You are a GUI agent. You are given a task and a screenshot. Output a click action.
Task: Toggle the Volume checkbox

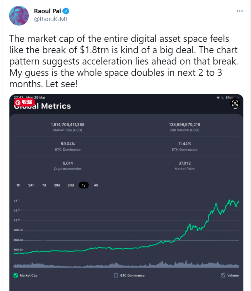(x=223, y=275)
